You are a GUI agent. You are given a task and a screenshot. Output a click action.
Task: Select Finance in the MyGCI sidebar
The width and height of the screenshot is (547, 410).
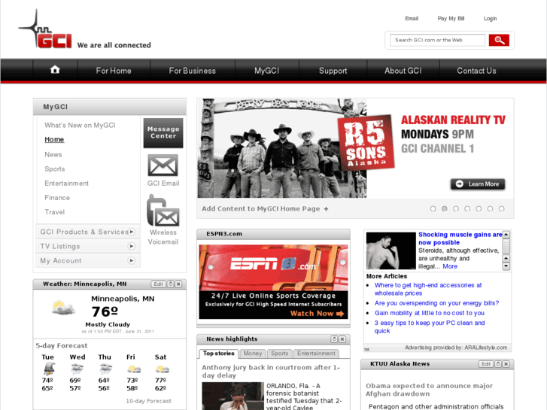point(57,198)
